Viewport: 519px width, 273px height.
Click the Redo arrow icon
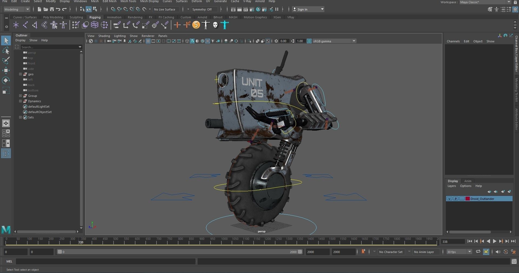tap(64, 9)
